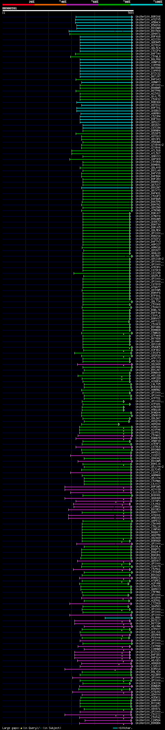Select the UniRef100_B9RJK7 label

click(x=148, y=213)
